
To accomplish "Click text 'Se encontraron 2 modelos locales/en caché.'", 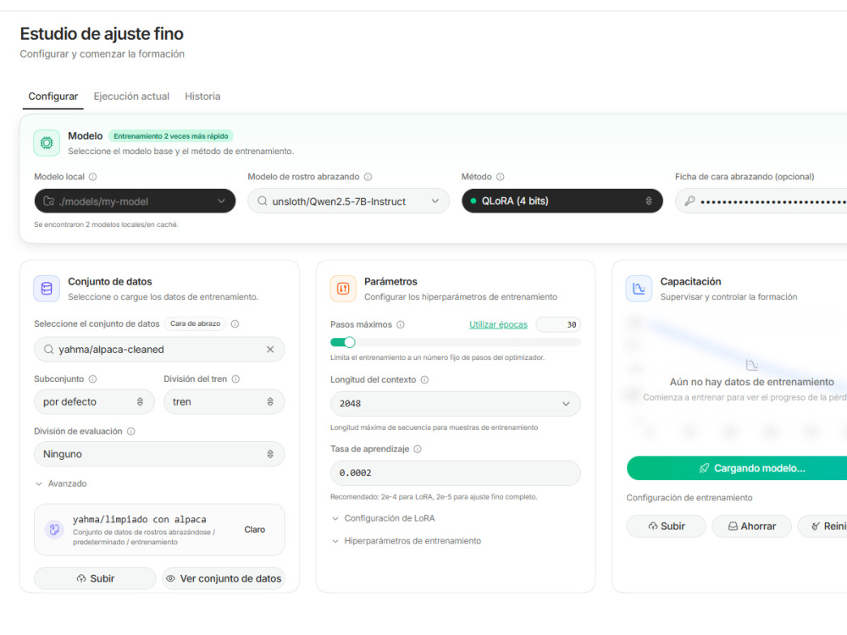I will click(106, 224).
